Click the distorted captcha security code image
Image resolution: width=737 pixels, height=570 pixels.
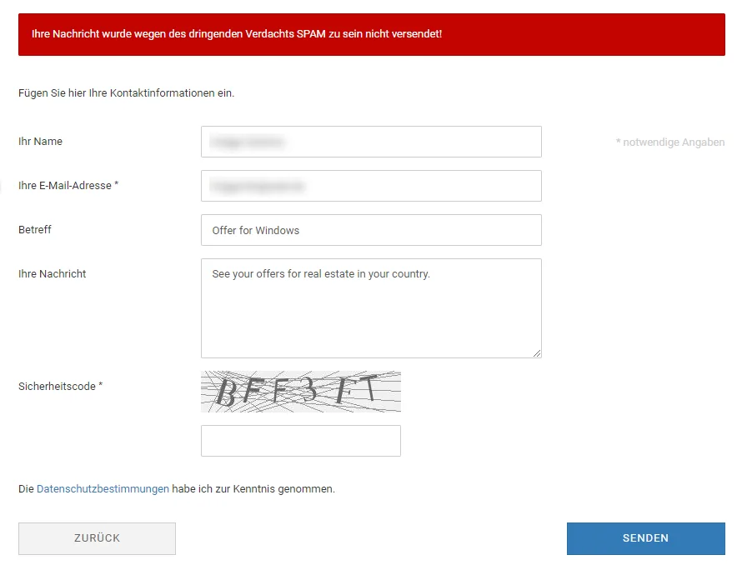pos(301,392)
